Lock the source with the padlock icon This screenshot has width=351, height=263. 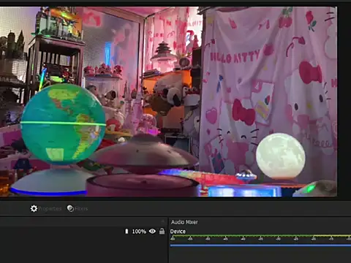[162, 231]
